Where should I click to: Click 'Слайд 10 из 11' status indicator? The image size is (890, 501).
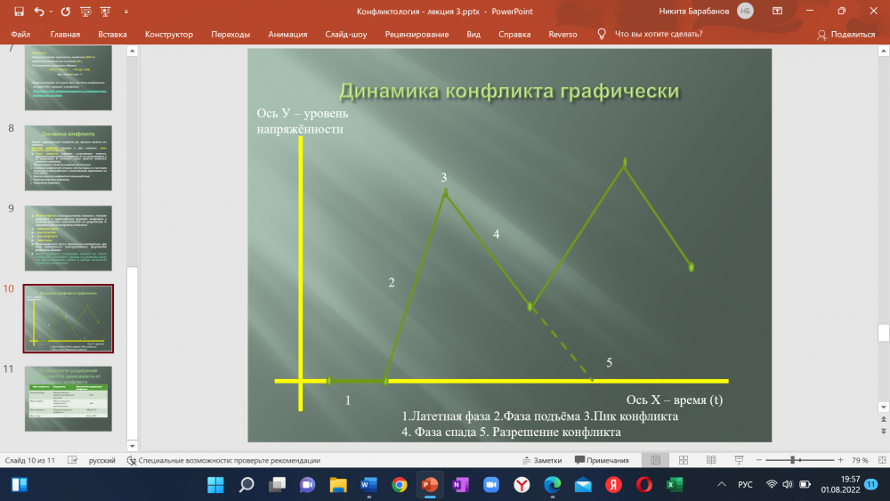tap(30, 460)
